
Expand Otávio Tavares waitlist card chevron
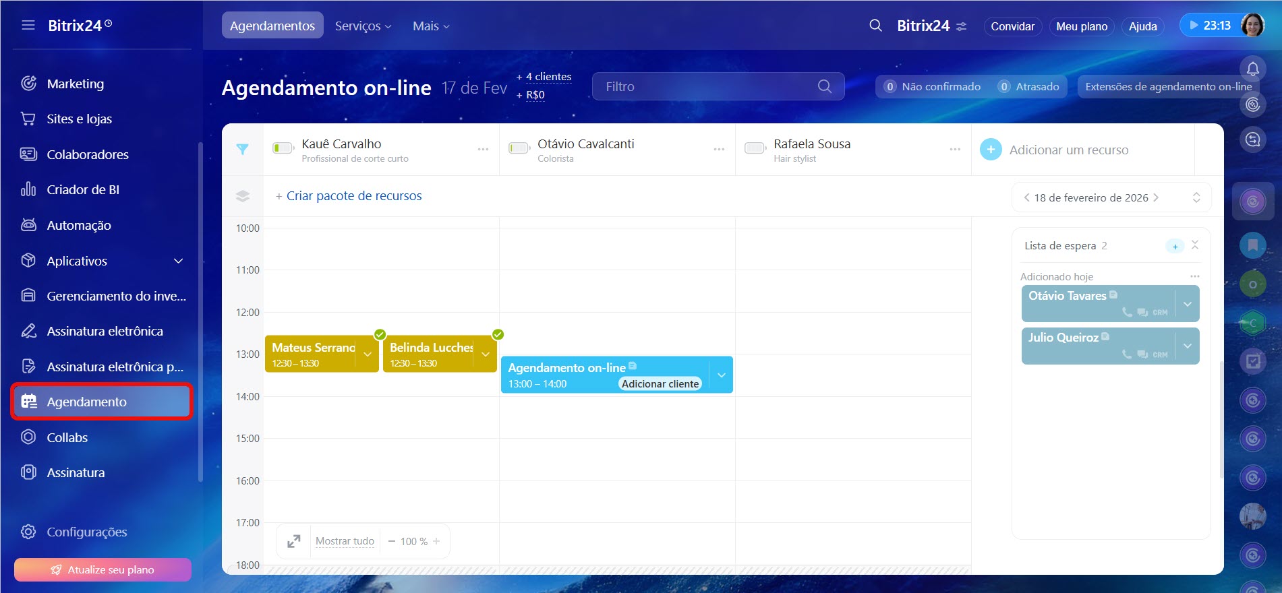coord(1188,304)
